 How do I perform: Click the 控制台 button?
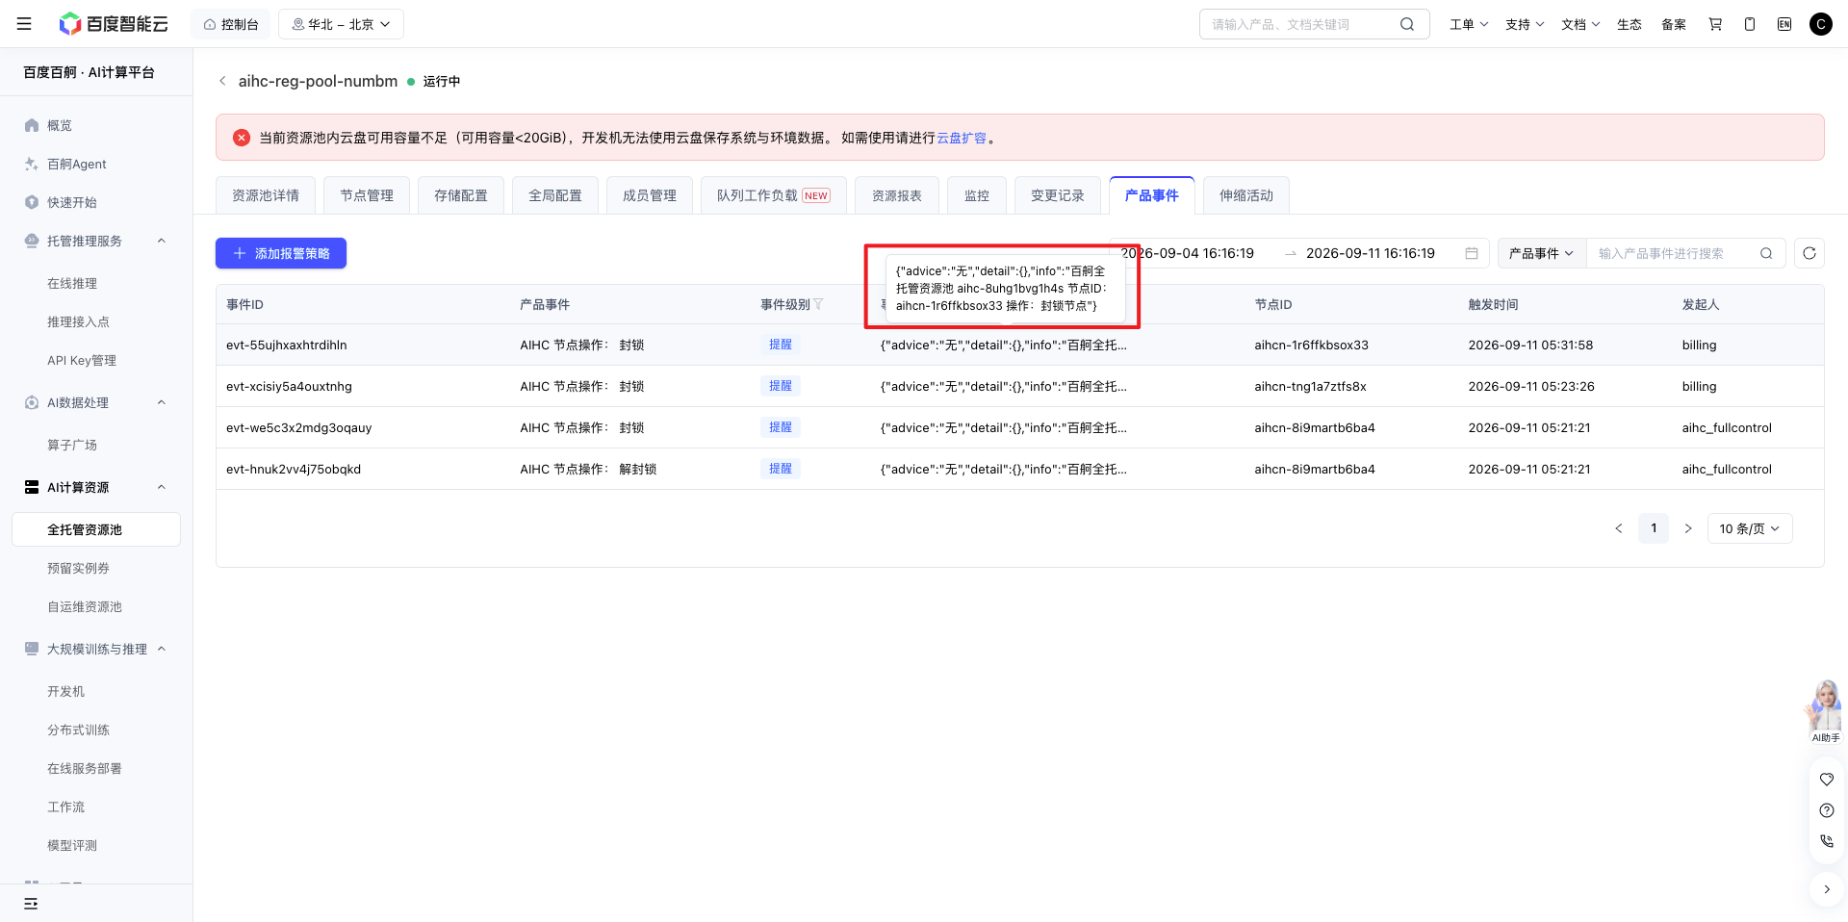(231, 24)
